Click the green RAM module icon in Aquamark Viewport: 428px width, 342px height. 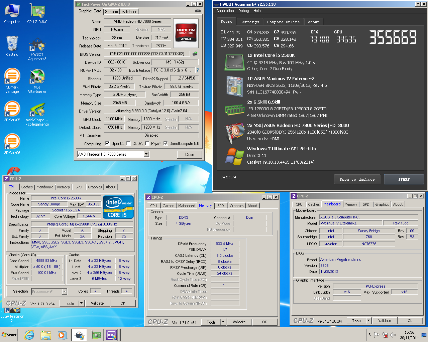point(234,110)
